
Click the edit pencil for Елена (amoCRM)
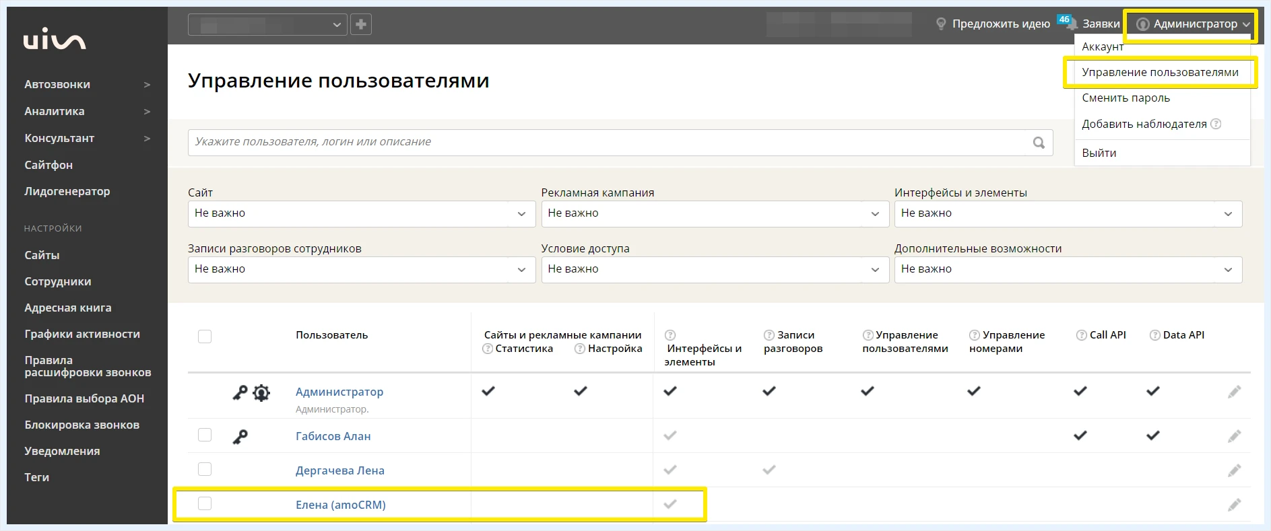coord(1234,505)
